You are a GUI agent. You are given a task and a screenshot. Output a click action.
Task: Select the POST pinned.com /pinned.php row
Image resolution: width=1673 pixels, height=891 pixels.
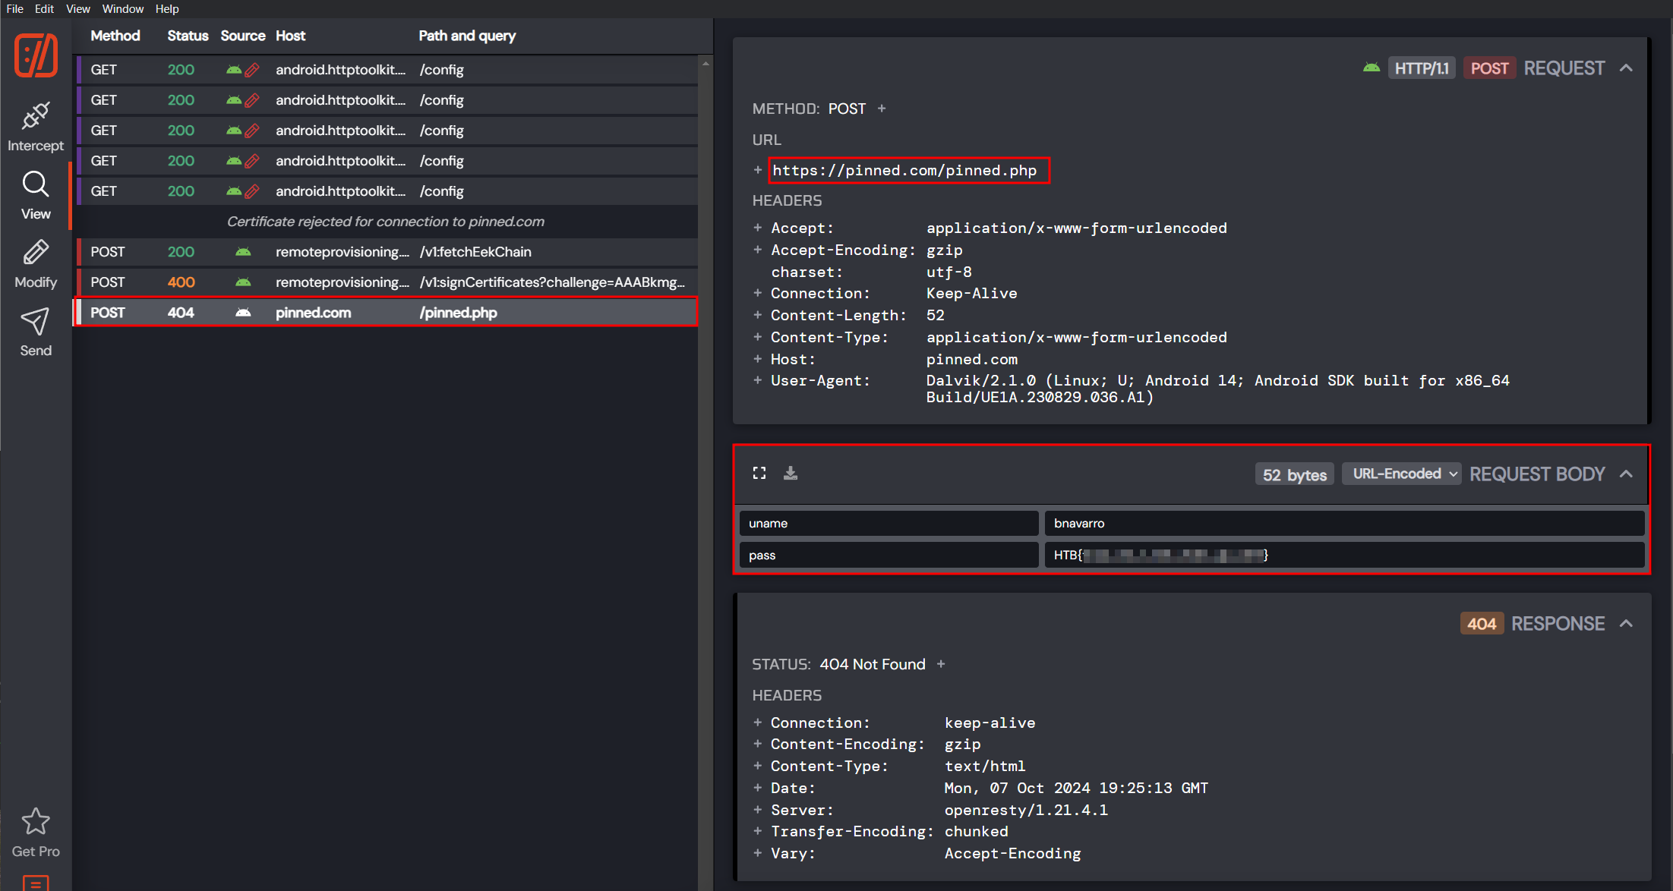pos(386,313)
